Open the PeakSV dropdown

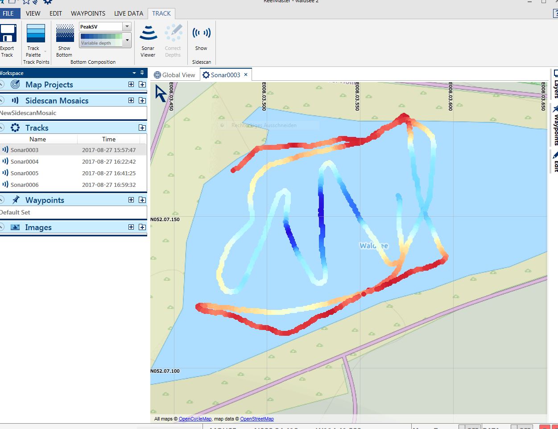point(127,27)
